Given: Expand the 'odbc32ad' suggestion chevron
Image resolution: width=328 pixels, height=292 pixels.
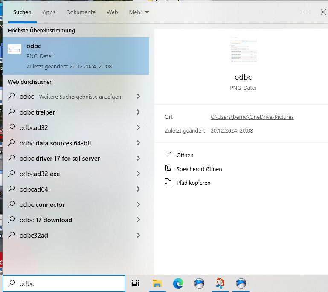Looking at the screenshot, I should [138, 235].
